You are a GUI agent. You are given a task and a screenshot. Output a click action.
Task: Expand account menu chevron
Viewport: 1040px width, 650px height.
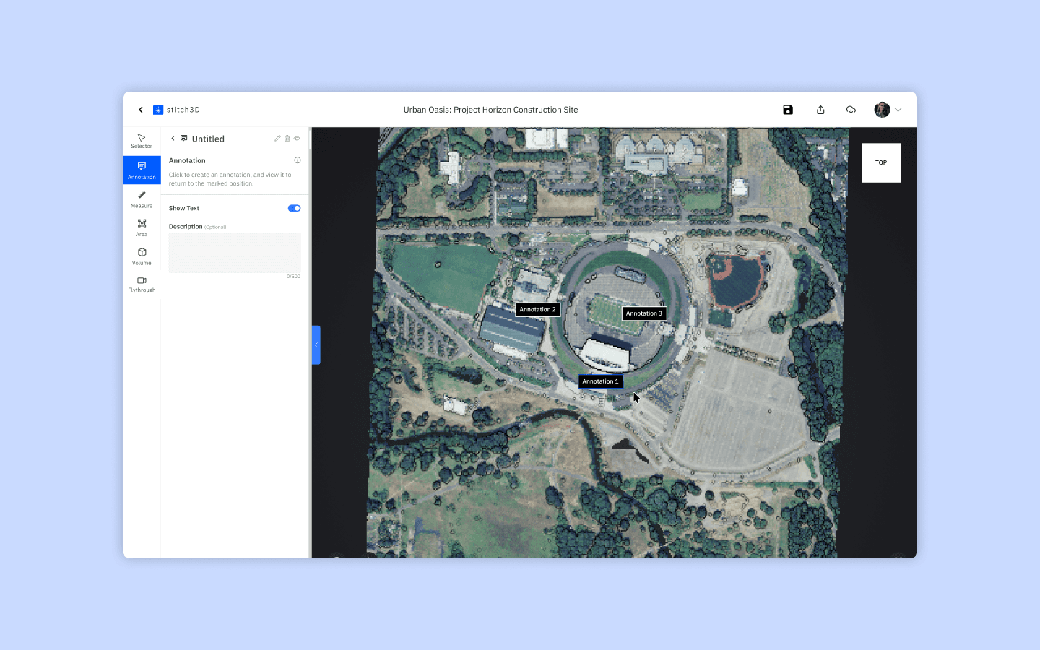point(898,110)
